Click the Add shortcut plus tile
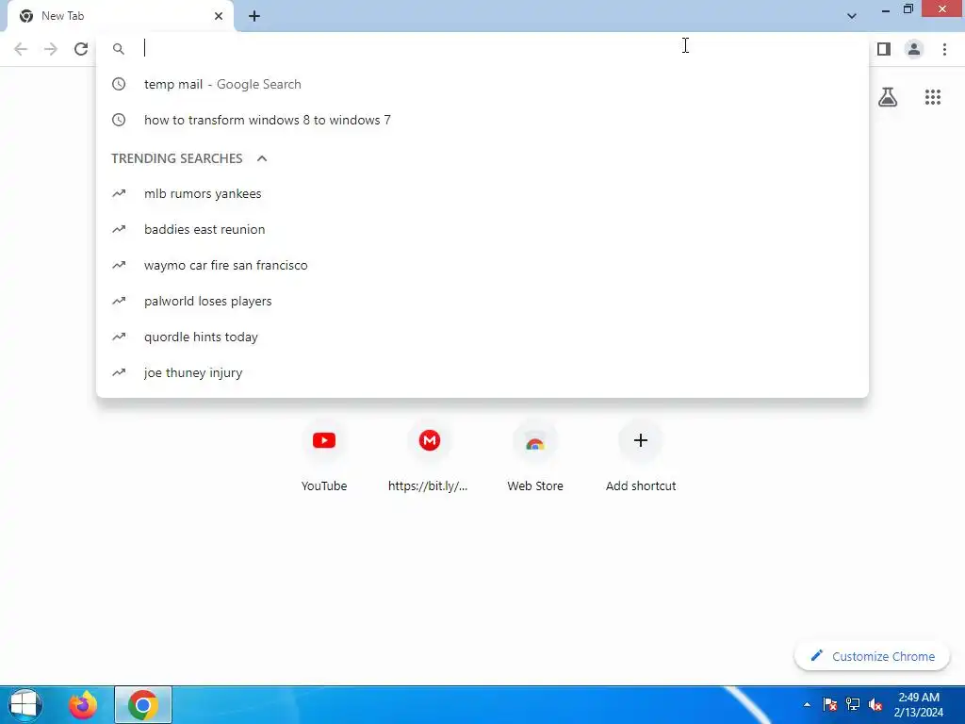Image resolution: width=965 pixels, height=724 pixels. pyautogui.click(x=641, y=457)
